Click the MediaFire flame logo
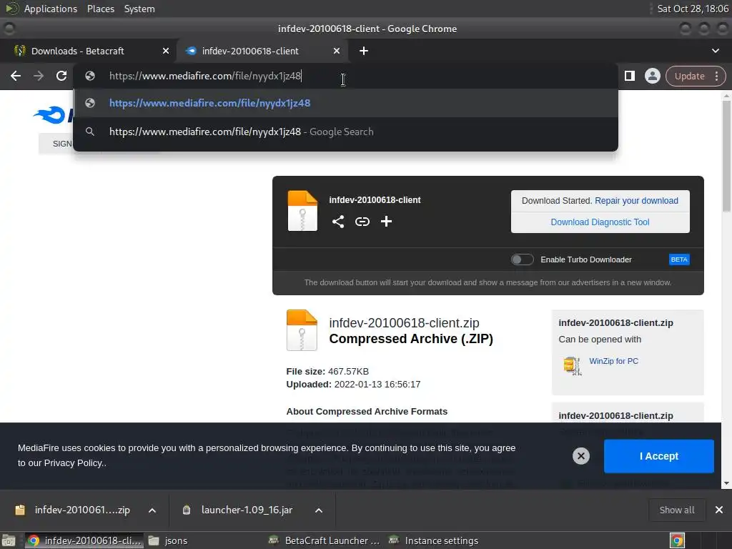Viewport: 732px width, 549px height. [x=49, y=114]
